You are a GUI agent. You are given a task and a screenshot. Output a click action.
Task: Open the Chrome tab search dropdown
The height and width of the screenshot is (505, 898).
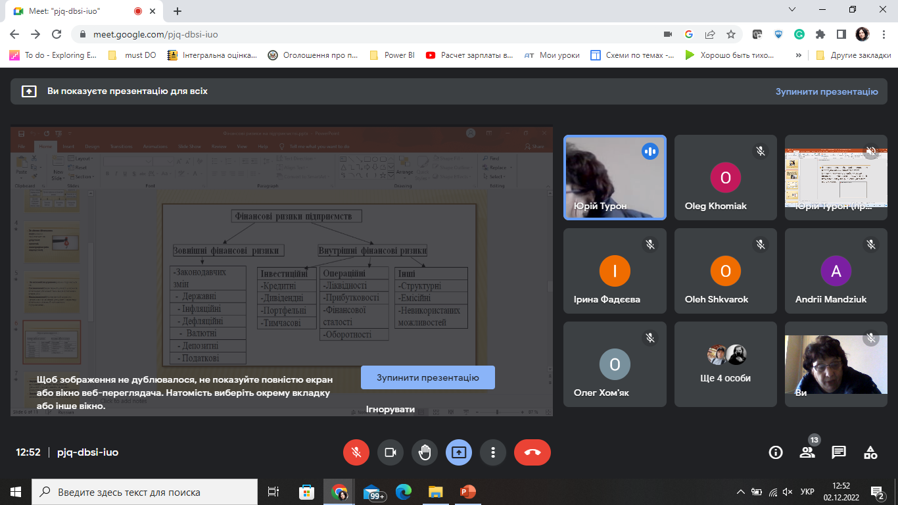point(792,11)
